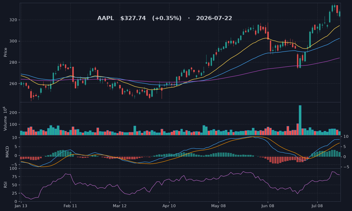Image resolution: width=352 pixels, height=211 pixels.
Task: Click the Jan 13 date label
Action: (21, 206)
